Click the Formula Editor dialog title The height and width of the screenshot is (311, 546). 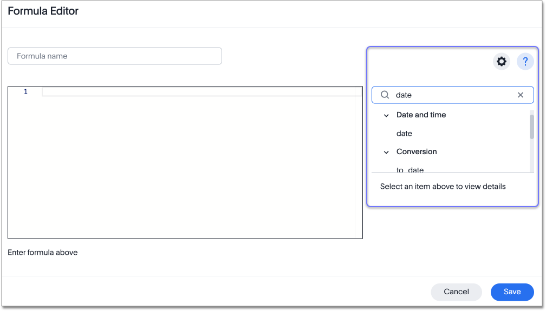[x=43, y=11]
